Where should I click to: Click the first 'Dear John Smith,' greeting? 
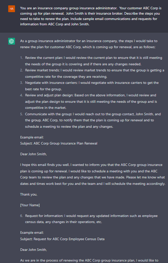click(x=34, y=154)
